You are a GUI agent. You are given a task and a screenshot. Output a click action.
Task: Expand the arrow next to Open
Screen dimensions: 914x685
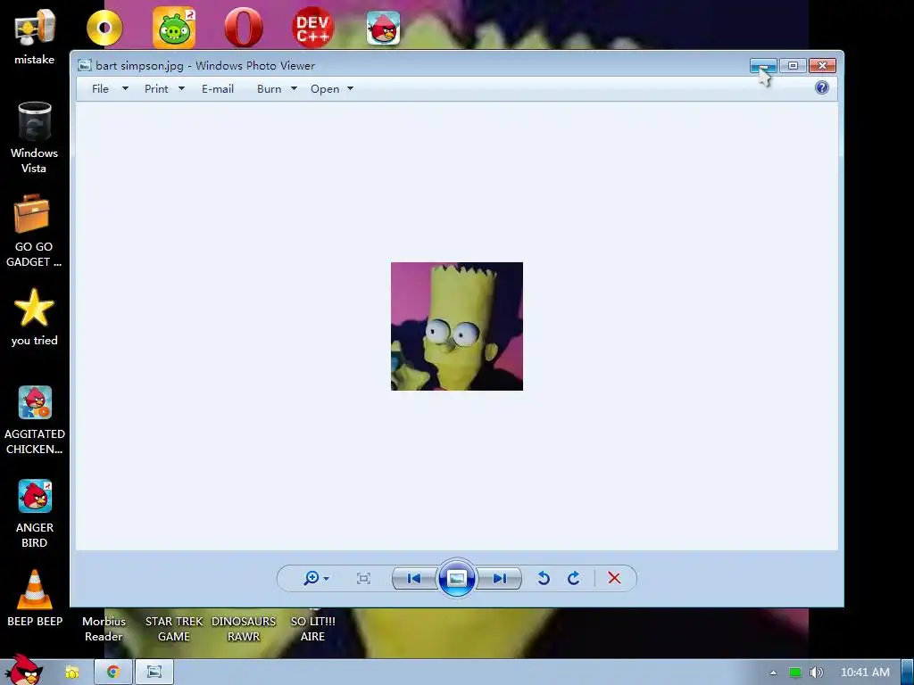tap(350, 88)
